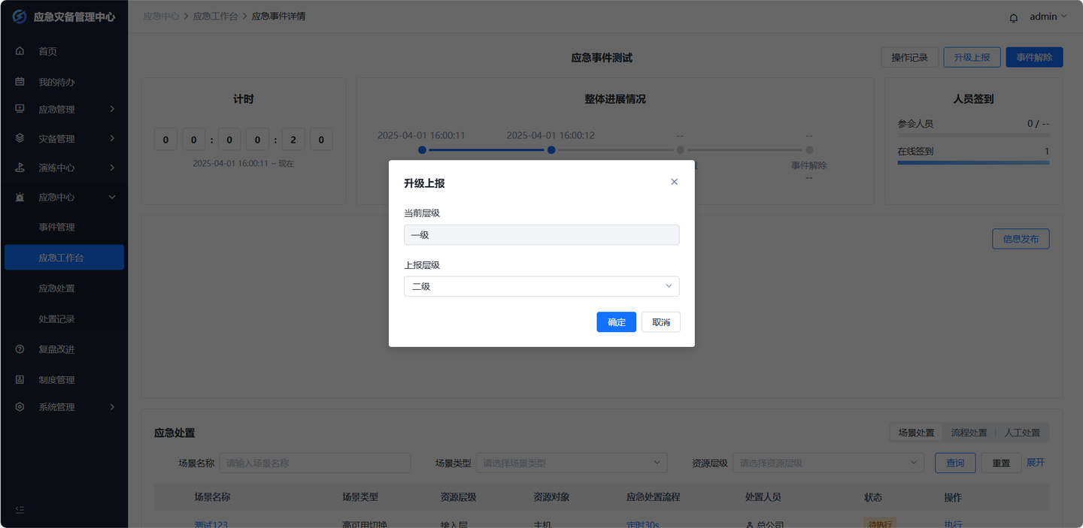Screen dimensions: 1083x528
Task: Open the admin user dropdown
Action: pos(1048,17)
